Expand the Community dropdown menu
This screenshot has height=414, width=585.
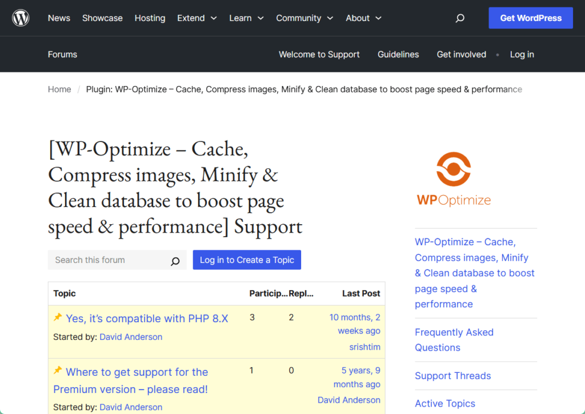point(304,18)
